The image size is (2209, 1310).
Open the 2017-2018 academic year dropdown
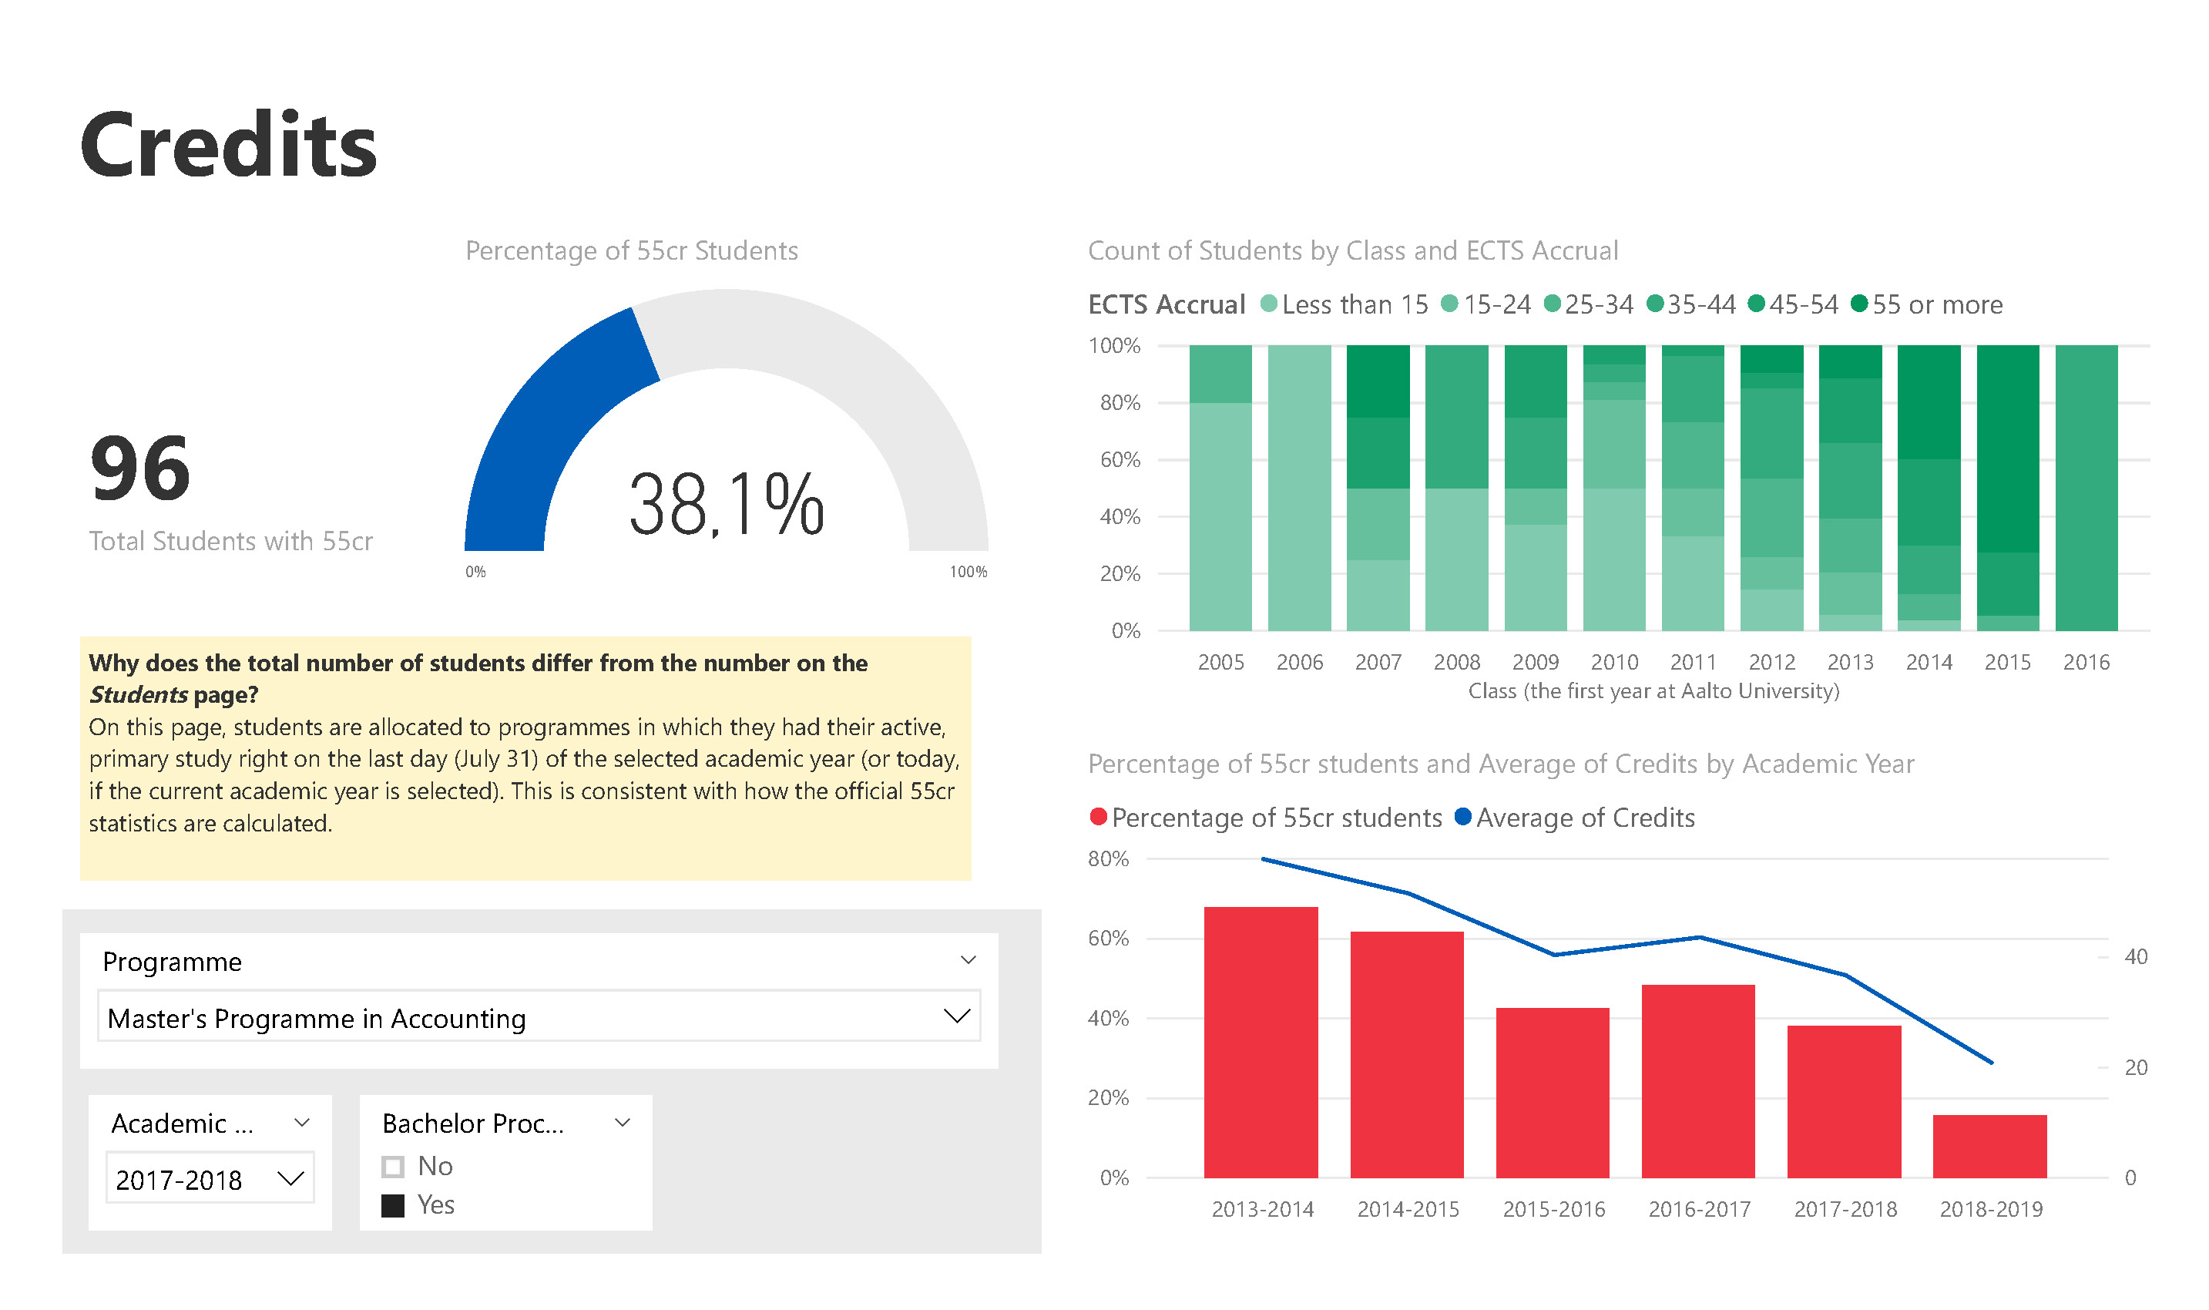[290, 1178]
